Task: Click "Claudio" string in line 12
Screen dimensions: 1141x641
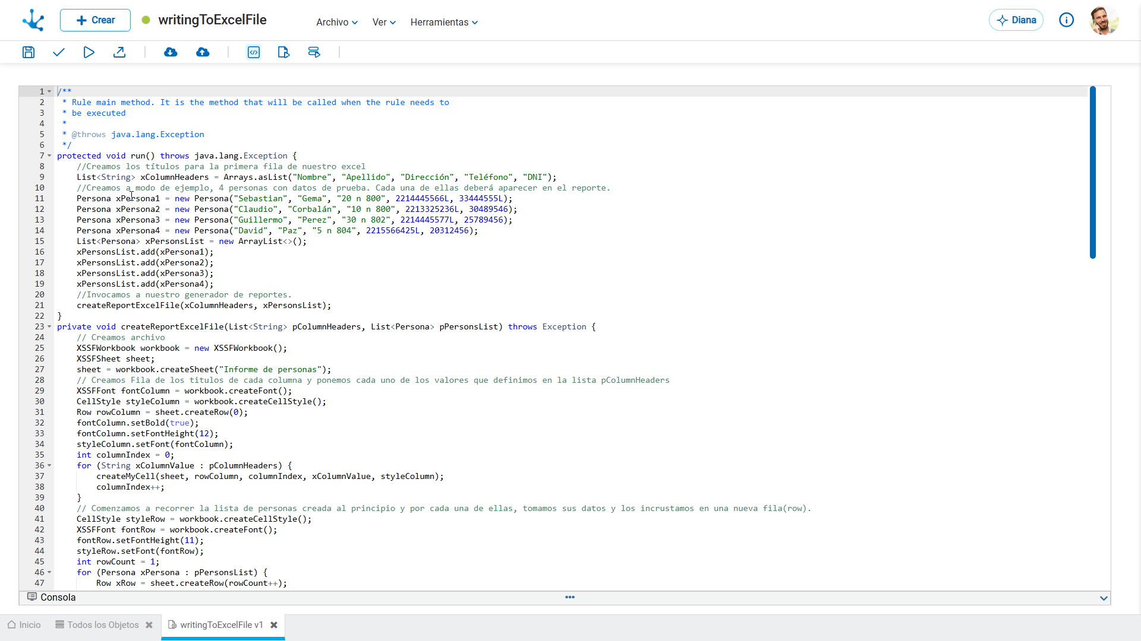Action: click(x=256, y=210)
